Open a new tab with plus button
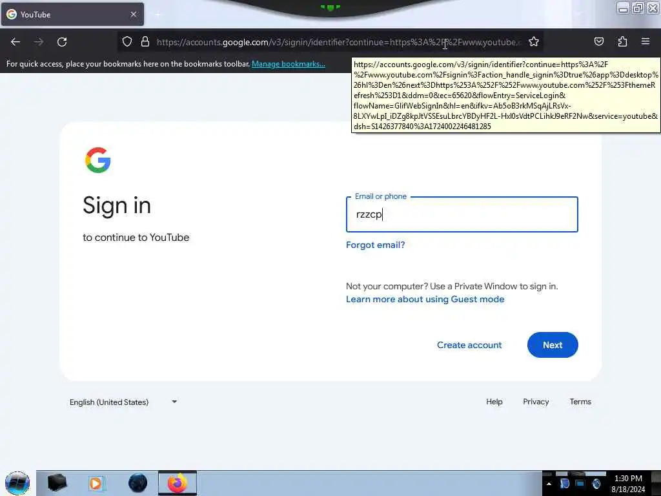This screenshot has height=496, width=661. [158, 15]
